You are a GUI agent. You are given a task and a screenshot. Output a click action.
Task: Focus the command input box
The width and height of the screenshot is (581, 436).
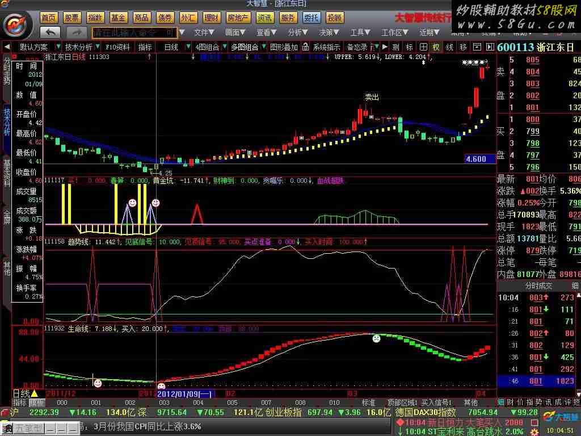[x=134, y=32]
